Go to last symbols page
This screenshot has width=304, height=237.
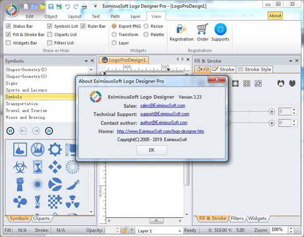(x=49, y=131)
